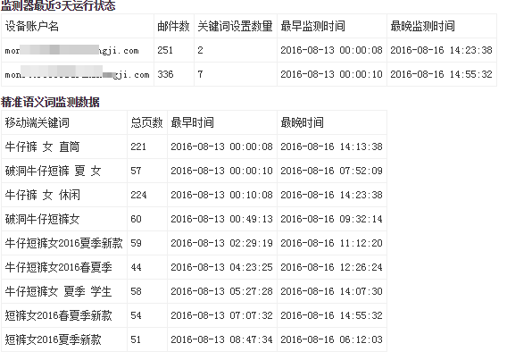Click total pages value 224

coord(138,195)
